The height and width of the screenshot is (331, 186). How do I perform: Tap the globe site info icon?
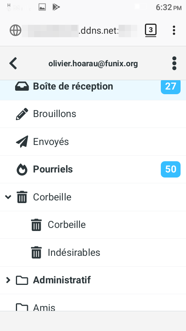pyautogui.click(x=15, y=30)
